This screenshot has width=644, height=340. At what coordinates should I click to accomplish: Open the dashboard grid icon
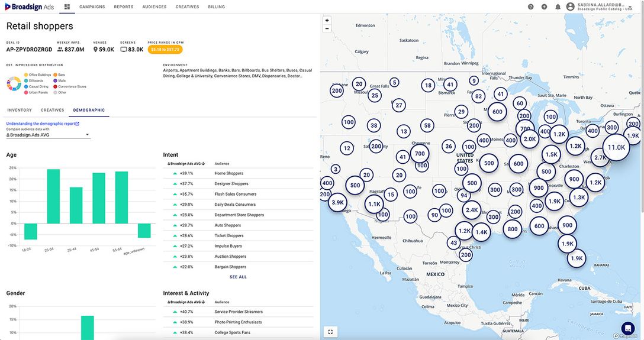(67, 7)
